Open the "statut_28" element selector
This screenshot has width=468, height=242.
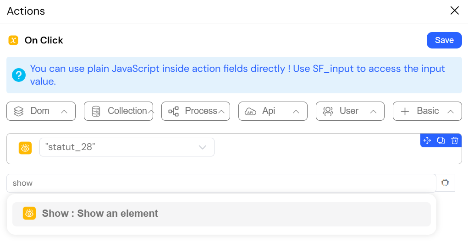pyautogui.click(x=127, y=147)
